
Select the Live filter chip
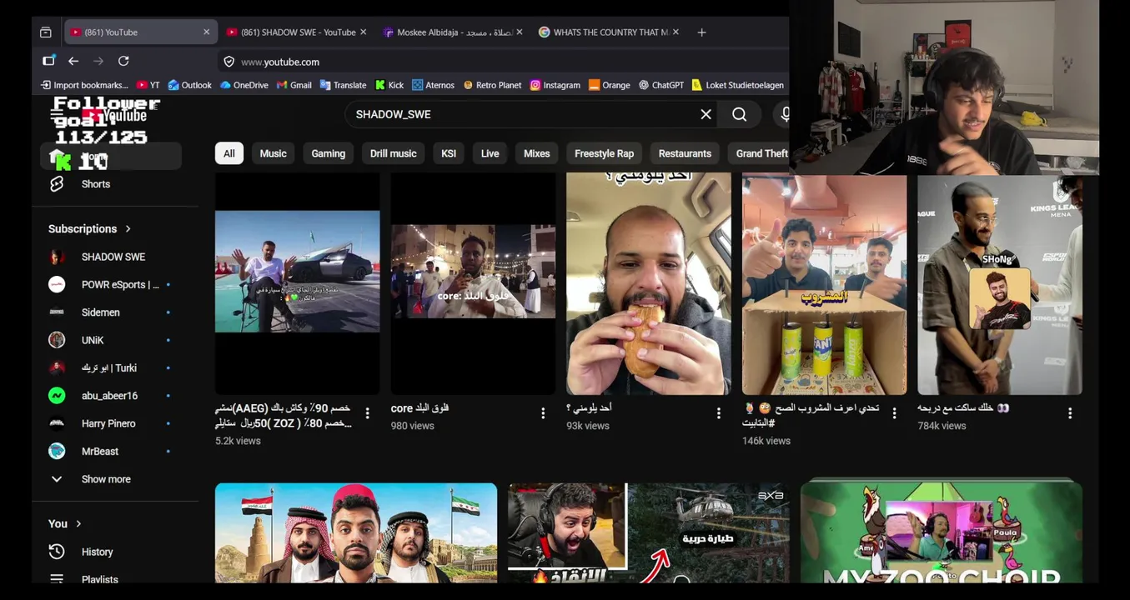pyautogui.click(x=490, y=153)
